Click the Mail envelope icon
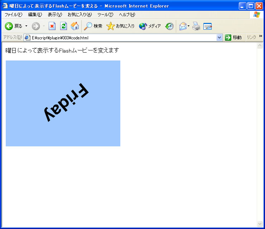 click(183, 26)
